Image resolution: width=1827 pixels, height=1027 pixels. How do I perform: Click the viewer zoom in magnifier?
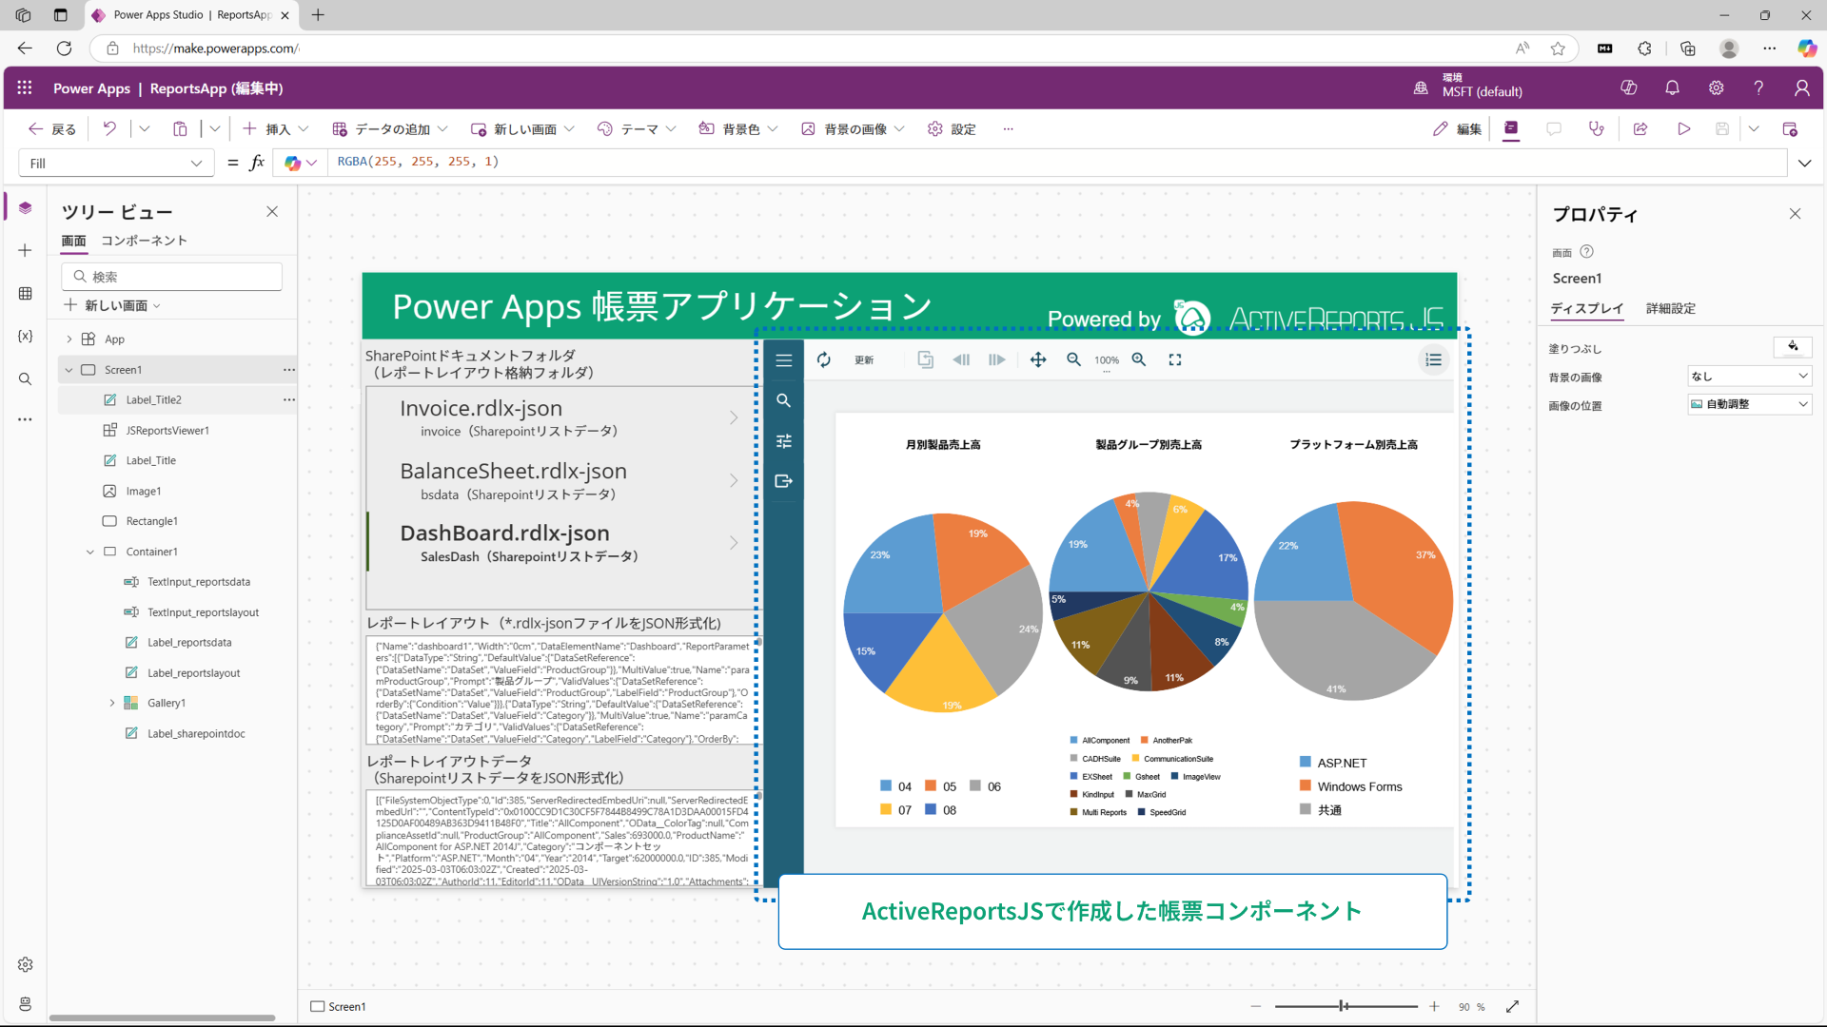1139,359
